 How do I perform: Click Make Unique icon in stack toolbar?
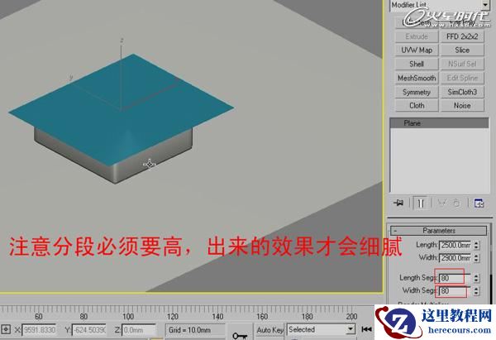pyautogui.click(x=442, y=203)
